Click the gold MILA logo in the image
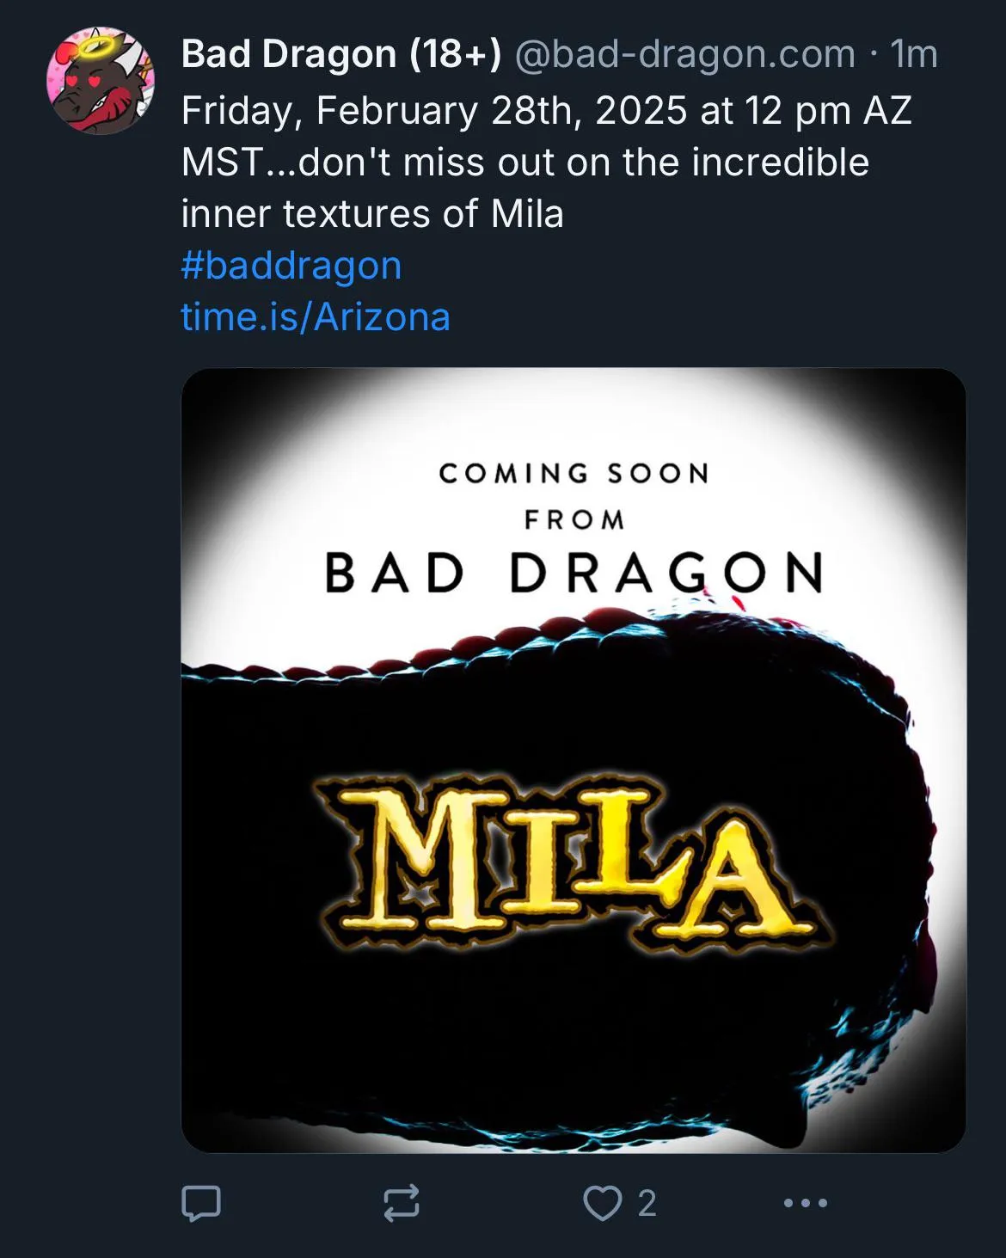1006x1258 pixels. [567, 860]
